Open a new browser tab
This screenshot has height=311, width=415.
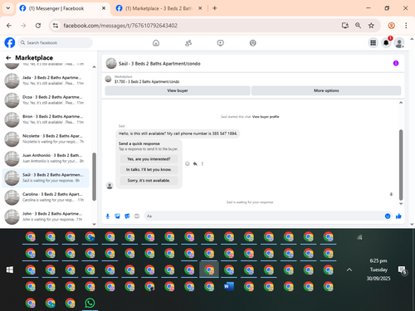coord(215,8)
